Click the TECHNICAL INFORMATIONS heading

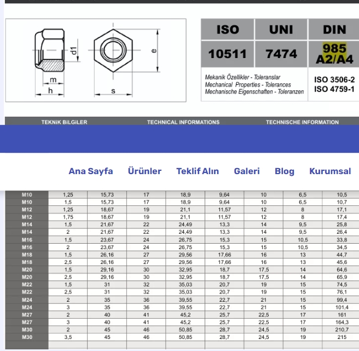[183, 122]
